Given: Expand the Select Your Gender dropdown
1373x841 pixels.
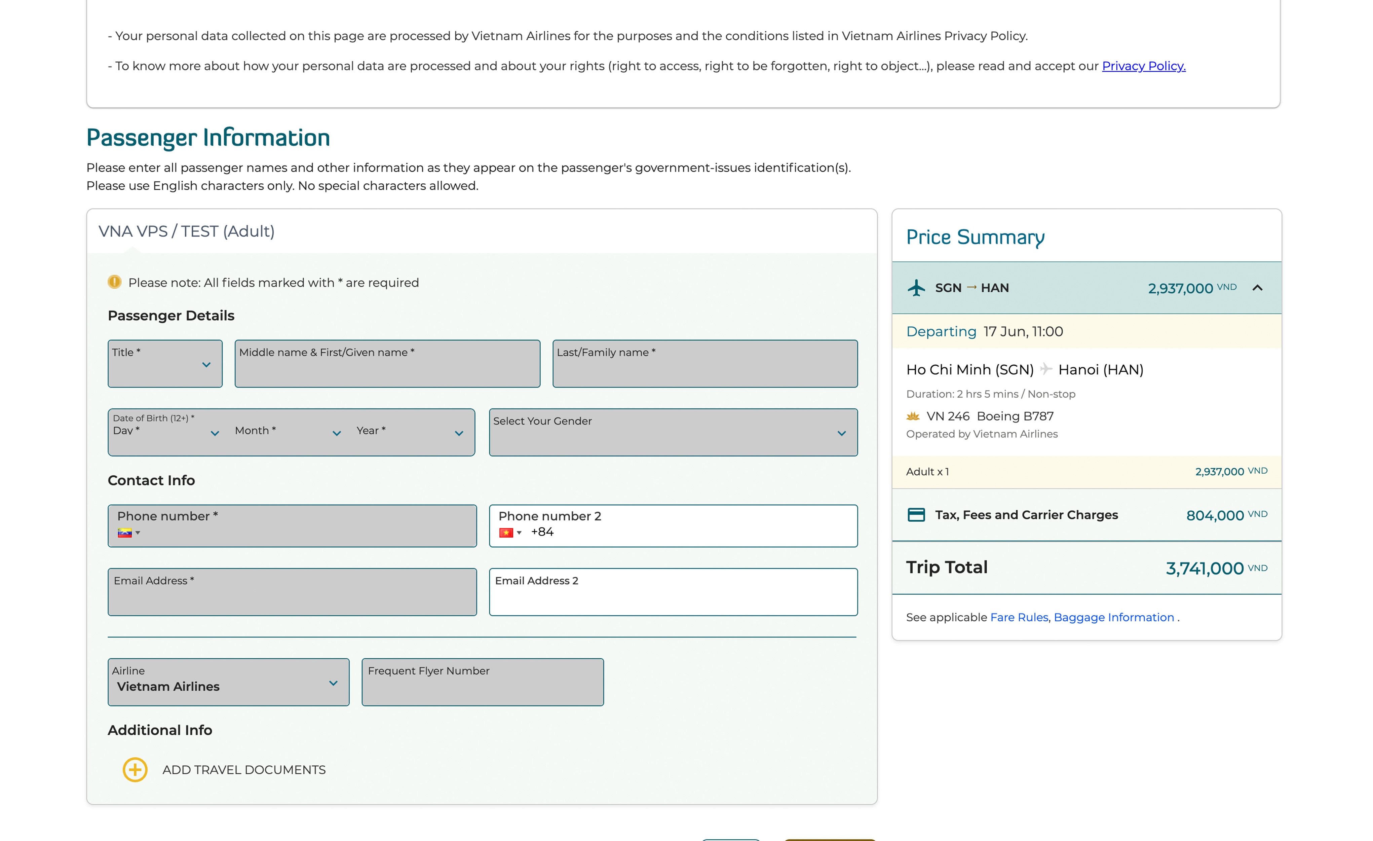Looking at the screenshot, I should tap(673, 433).
